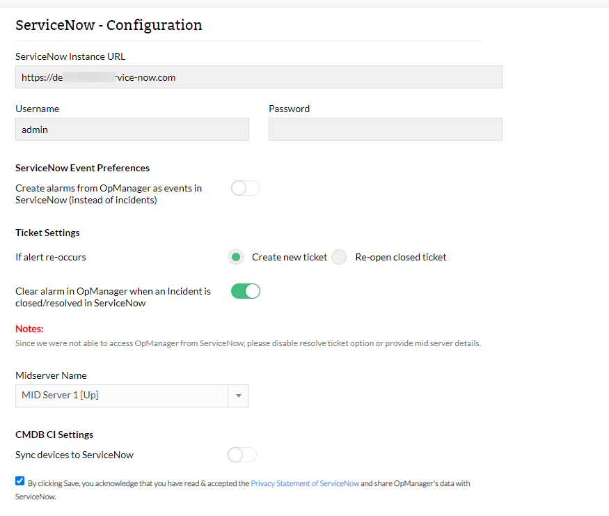The image size is (609, 516).
Task: Click the Midserver Name field label
Action: click(x=51, y=375)
